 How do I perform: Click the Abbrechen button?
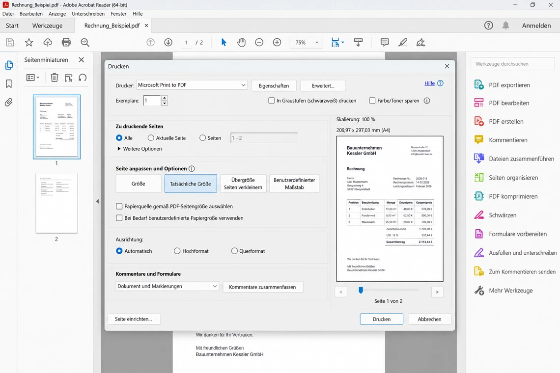[x=430, y=319]
